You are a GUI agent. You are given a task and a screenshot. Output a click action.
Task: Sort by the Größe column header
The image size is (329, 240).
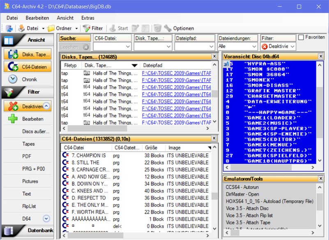(154, 148)
